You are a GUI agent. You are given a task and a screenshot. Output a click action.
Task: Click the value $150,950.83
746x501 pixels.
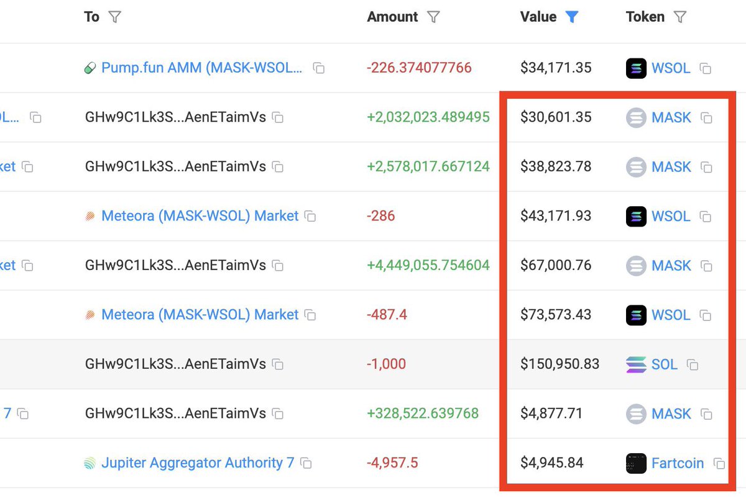click(560, 364)
